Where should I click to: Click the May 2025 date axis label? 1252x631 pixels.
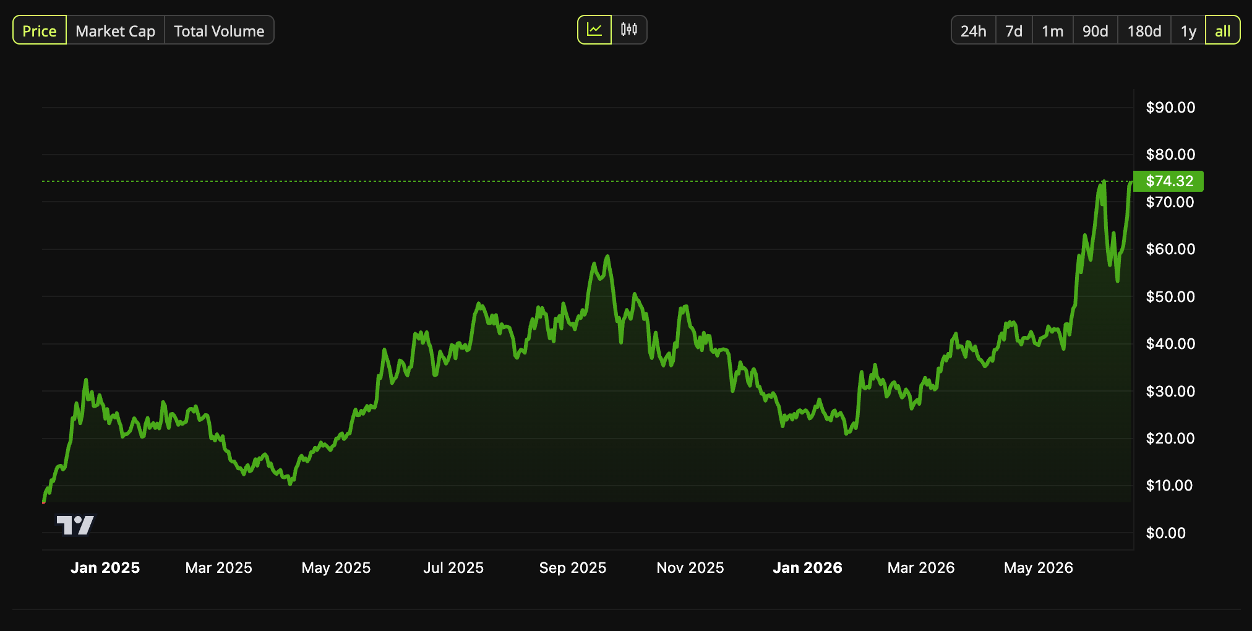coord(336,568)
